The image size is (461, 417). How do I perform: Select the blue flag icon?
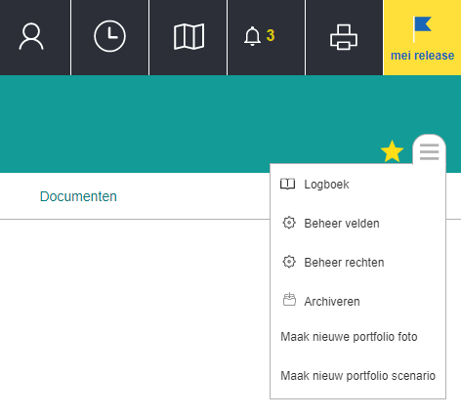422,29
